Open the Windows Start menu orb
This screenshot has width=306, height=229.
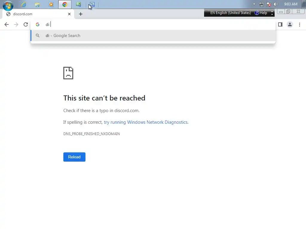[x=8, y=5]
